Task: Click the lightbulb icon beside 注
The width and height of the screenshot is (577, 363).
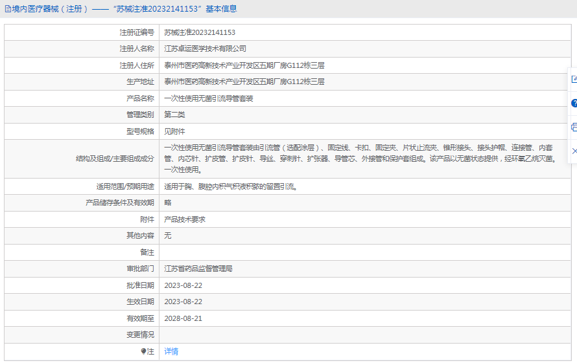Action: pos(143,351)
